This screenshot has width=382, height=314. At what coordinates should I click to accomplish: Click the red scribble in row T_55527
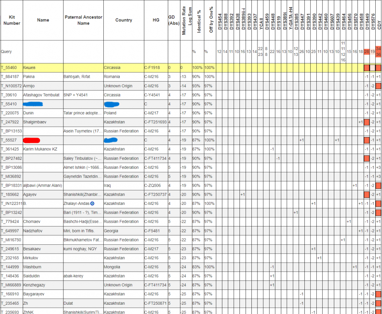[31, 140]
